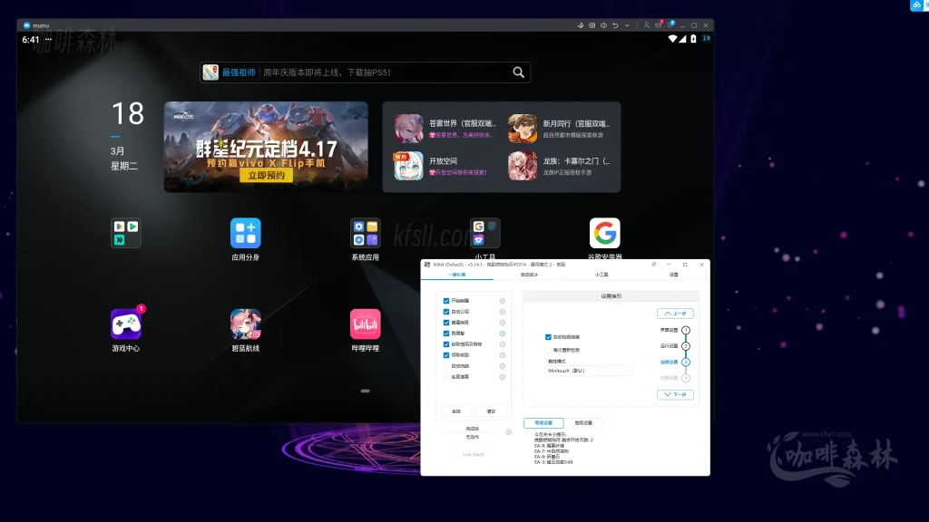Launch the Azur Lane (碧蓝航线) app
929x522 pixels.
[x=245, y=324]
